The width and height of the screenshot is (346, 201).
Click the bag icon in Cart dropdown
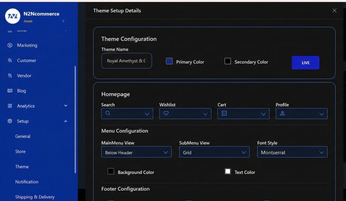click(x=224, y=113)
